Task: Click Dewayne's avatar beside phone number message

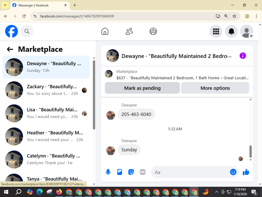Action: [111, 115]
